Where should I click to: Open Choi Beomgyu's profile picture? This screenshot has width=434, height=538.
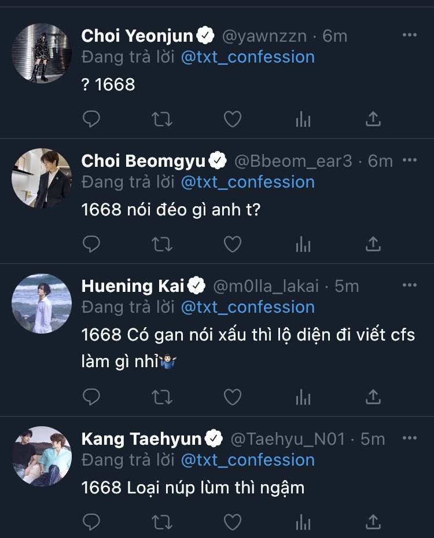[x=42, y=178]
